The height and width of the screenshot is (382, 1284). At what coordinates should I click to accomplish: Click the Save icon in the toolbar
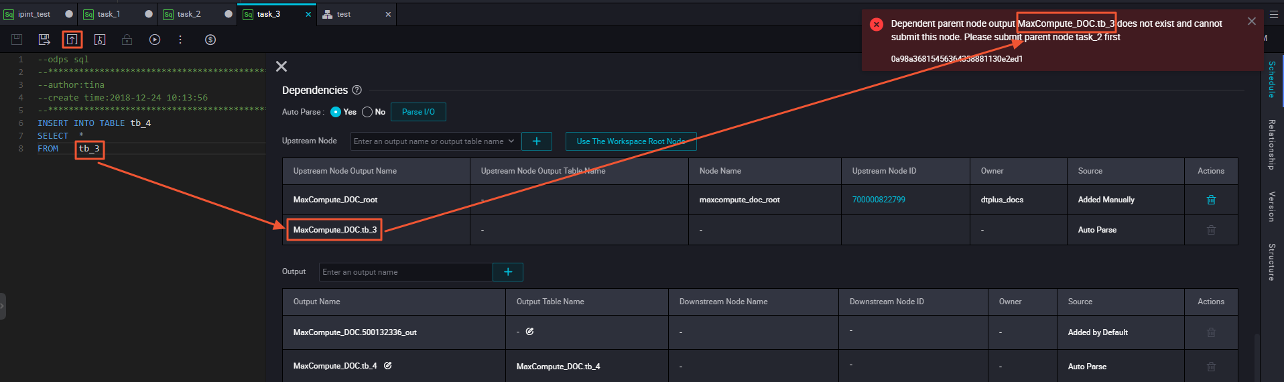17,40
